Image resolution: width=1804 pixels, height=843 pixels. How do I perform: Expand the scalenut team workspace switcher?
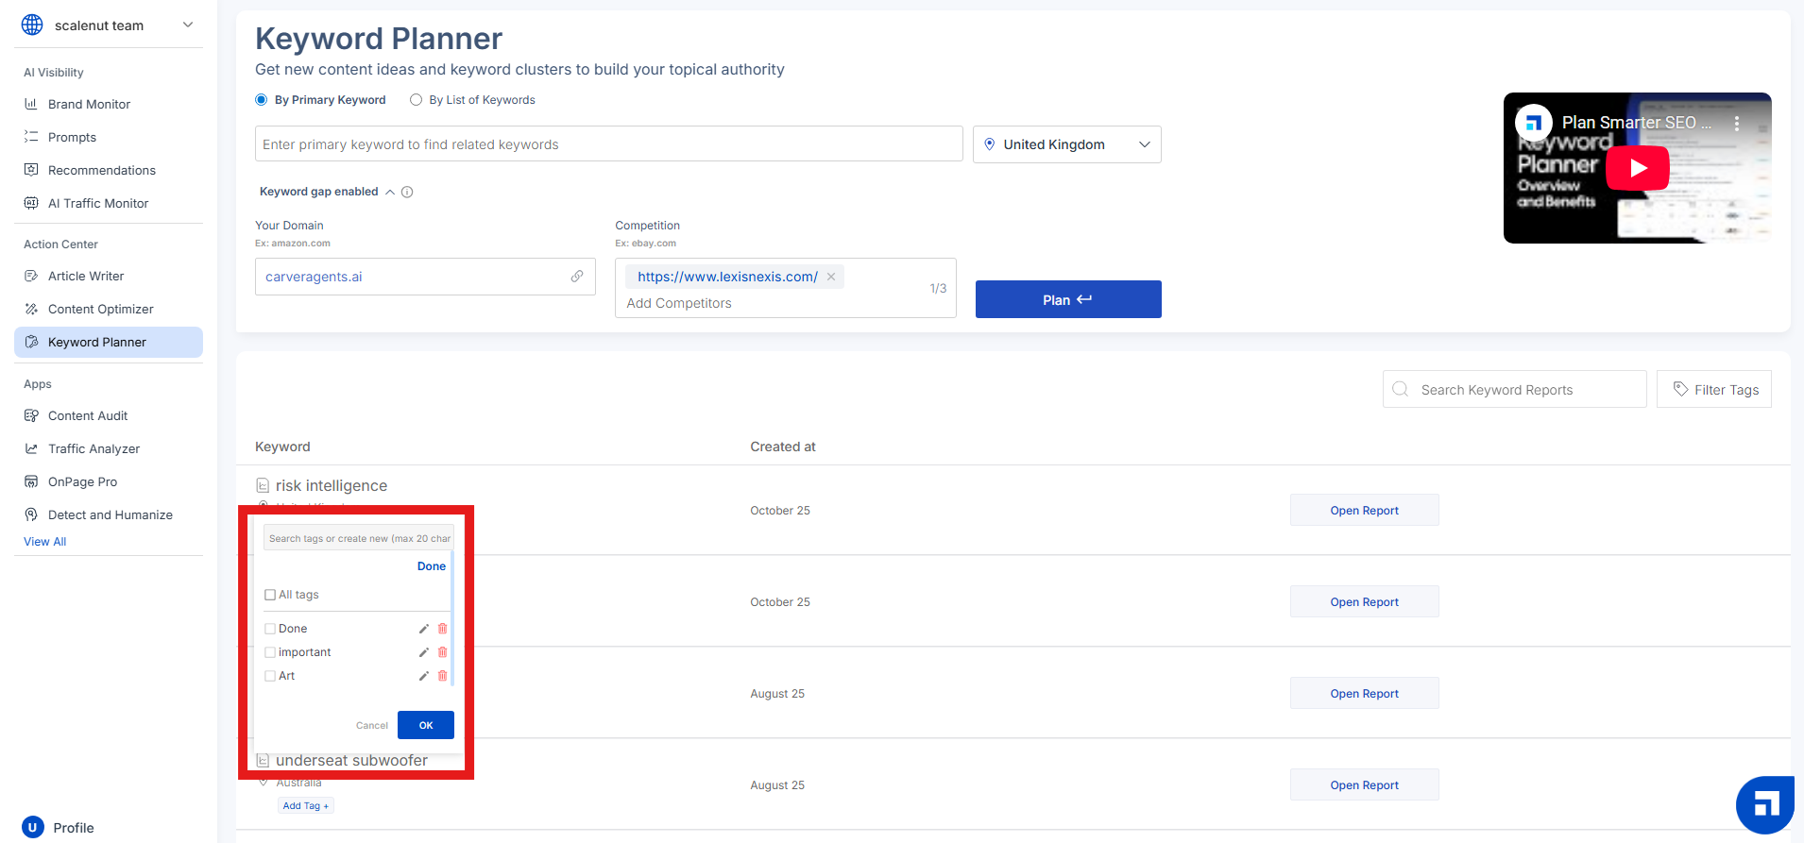tap(188, 25)
